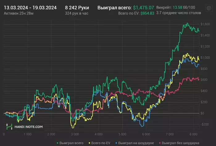The height and width of the screenshot is (146, 216).
Task: Click the '$400' y-axis label
Action: click(x=204, y=91)
